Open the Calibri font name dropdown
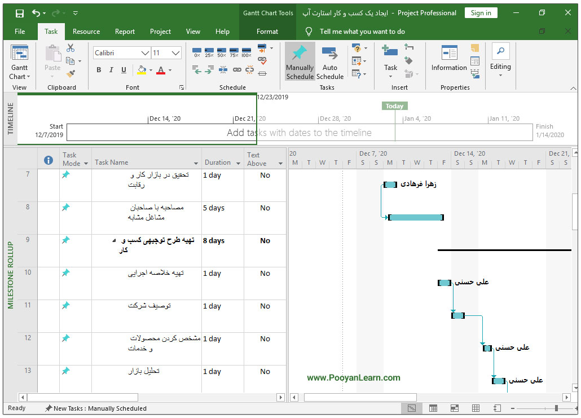The width and height of the screenshot is (581, 418). tap(144, 53)
